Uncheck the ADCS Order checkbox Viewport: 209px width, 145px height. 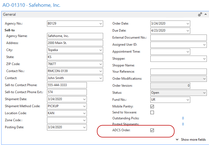click(152, 130)
